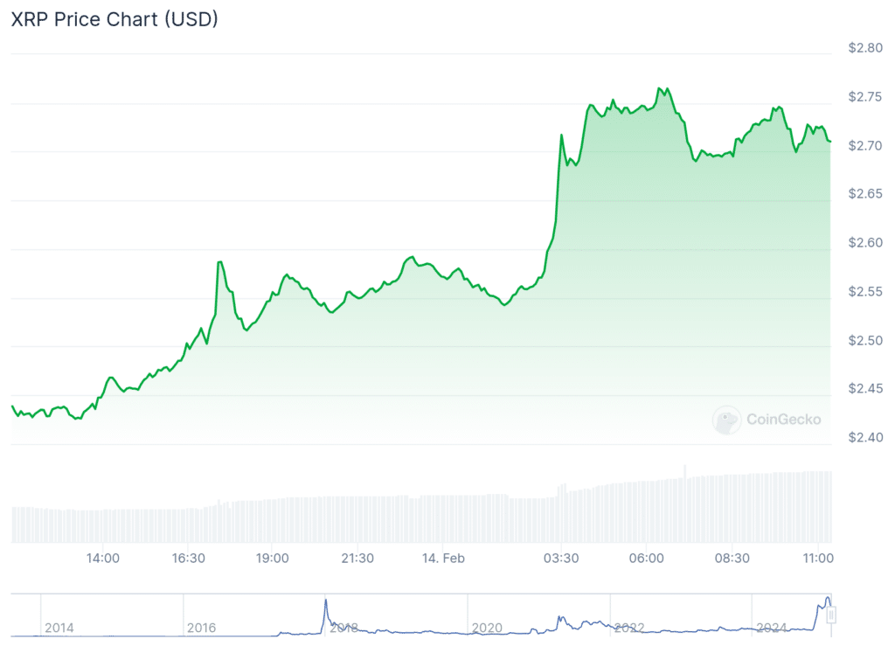This screenshot has height=653, width=895.
Task: Select the $2.80 price axis label
Action: pyautogui.click(x=865, y=48)
